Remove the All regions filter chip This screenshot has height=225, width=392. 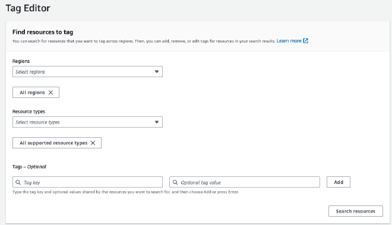(50, 93)
